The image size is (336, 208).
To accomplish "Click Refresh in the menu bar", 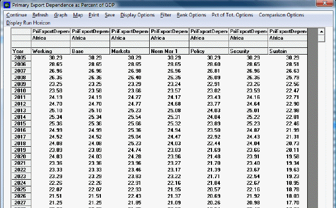I will [40, 15].
